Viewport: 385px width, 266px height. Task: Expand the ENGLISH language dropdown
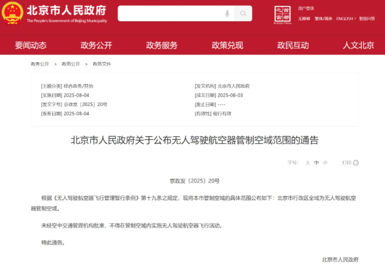[346, 19]
